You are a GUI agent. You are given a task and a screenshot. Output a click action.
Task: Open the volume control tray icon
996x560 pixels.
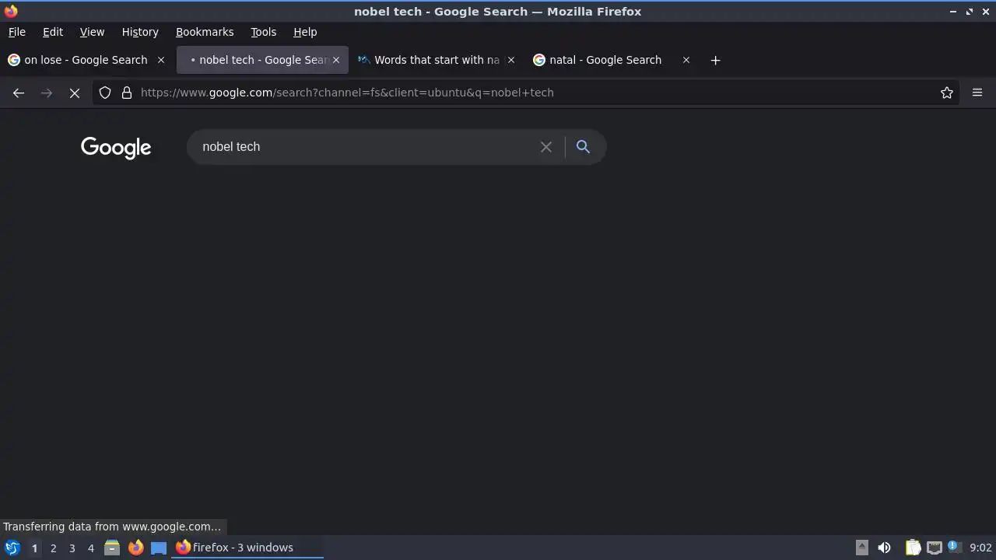click(884, 548)
